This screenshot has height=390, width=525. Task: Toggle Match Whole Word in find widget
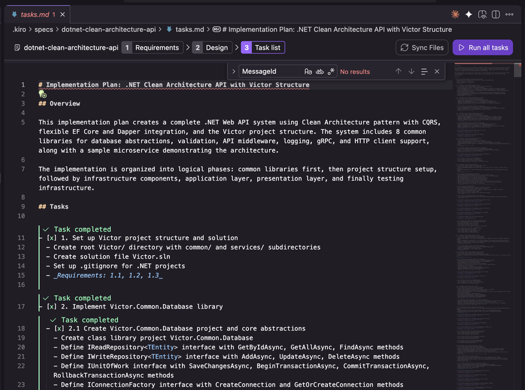(x=319, y=71)
